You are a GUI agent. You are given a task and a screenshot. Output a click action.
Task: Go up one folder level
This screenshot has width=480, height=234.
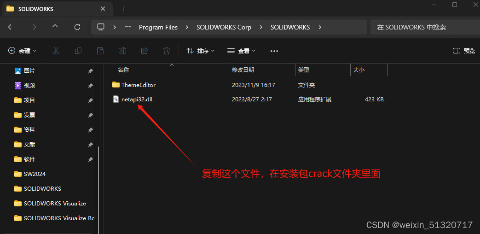[55, 27]
